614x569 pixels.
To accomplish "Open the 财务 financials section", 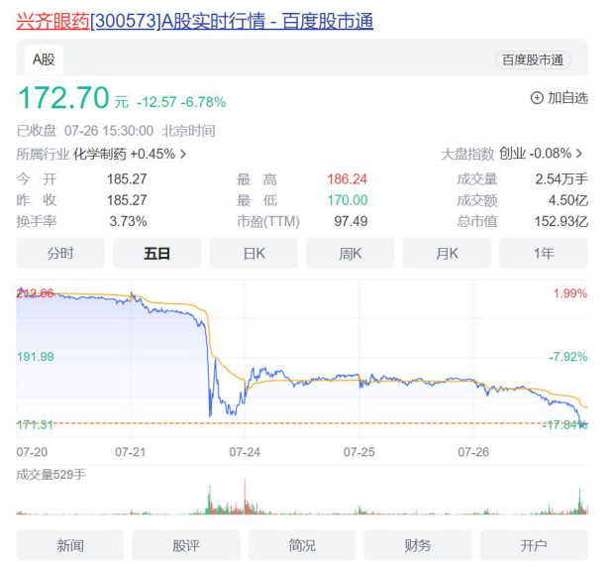I will (418, 545).
